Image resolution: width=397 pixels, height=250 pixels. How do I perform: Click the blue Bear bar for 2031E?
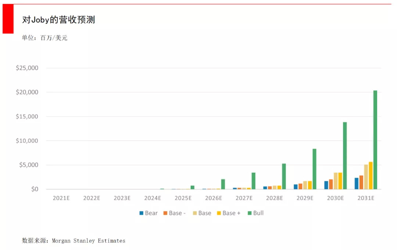(357, 184)
